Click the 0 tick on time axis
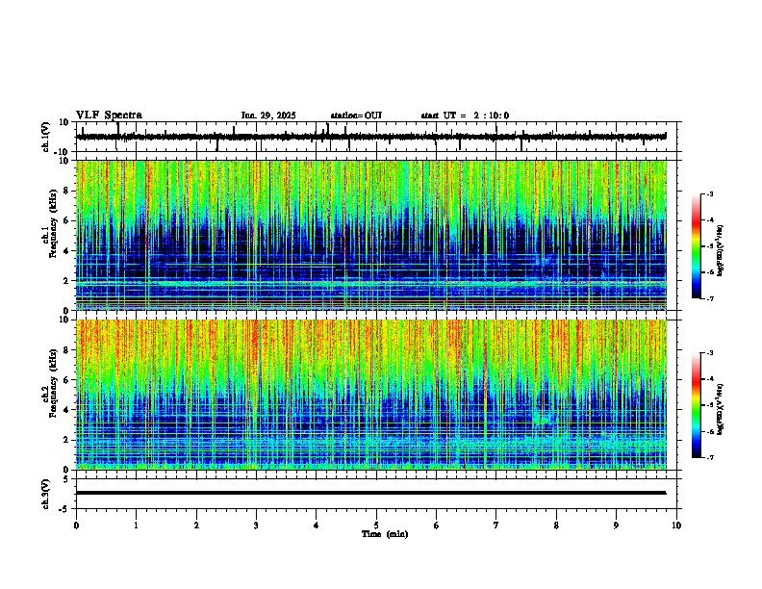This screenshot has width=762, height=589. click(x=76, y=525)
